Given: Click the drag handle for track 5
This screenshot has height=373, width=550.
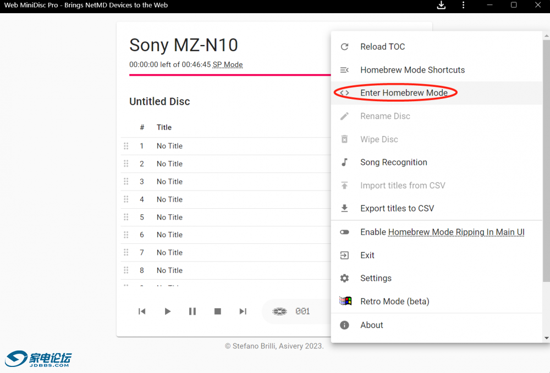Looking at the screenshot, I should click(126, 217).
